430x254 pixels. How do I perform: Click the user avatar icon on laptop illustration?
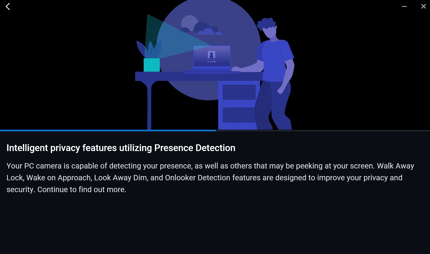click(211, 55)
